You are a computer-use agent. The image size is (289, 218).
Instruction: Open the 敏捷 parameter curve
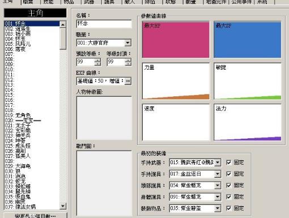[247, 81]
